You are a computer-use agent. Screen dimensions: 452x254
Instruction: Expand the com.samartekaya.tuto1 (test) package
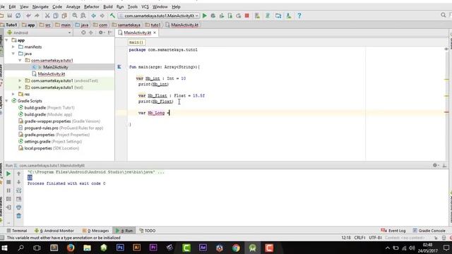pyautogui.click(x=20, y=87)
